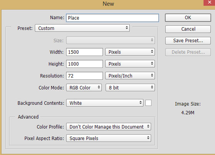Click the OK button
Screen dimensions: 215x155
(x=188, y=18)
